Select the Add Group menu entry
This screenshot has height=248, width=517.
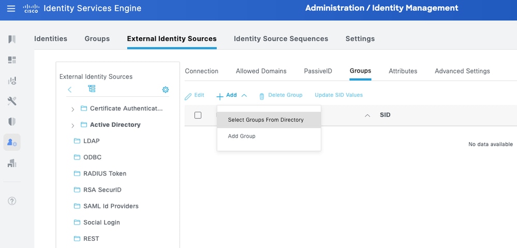(x=242, y=136)
